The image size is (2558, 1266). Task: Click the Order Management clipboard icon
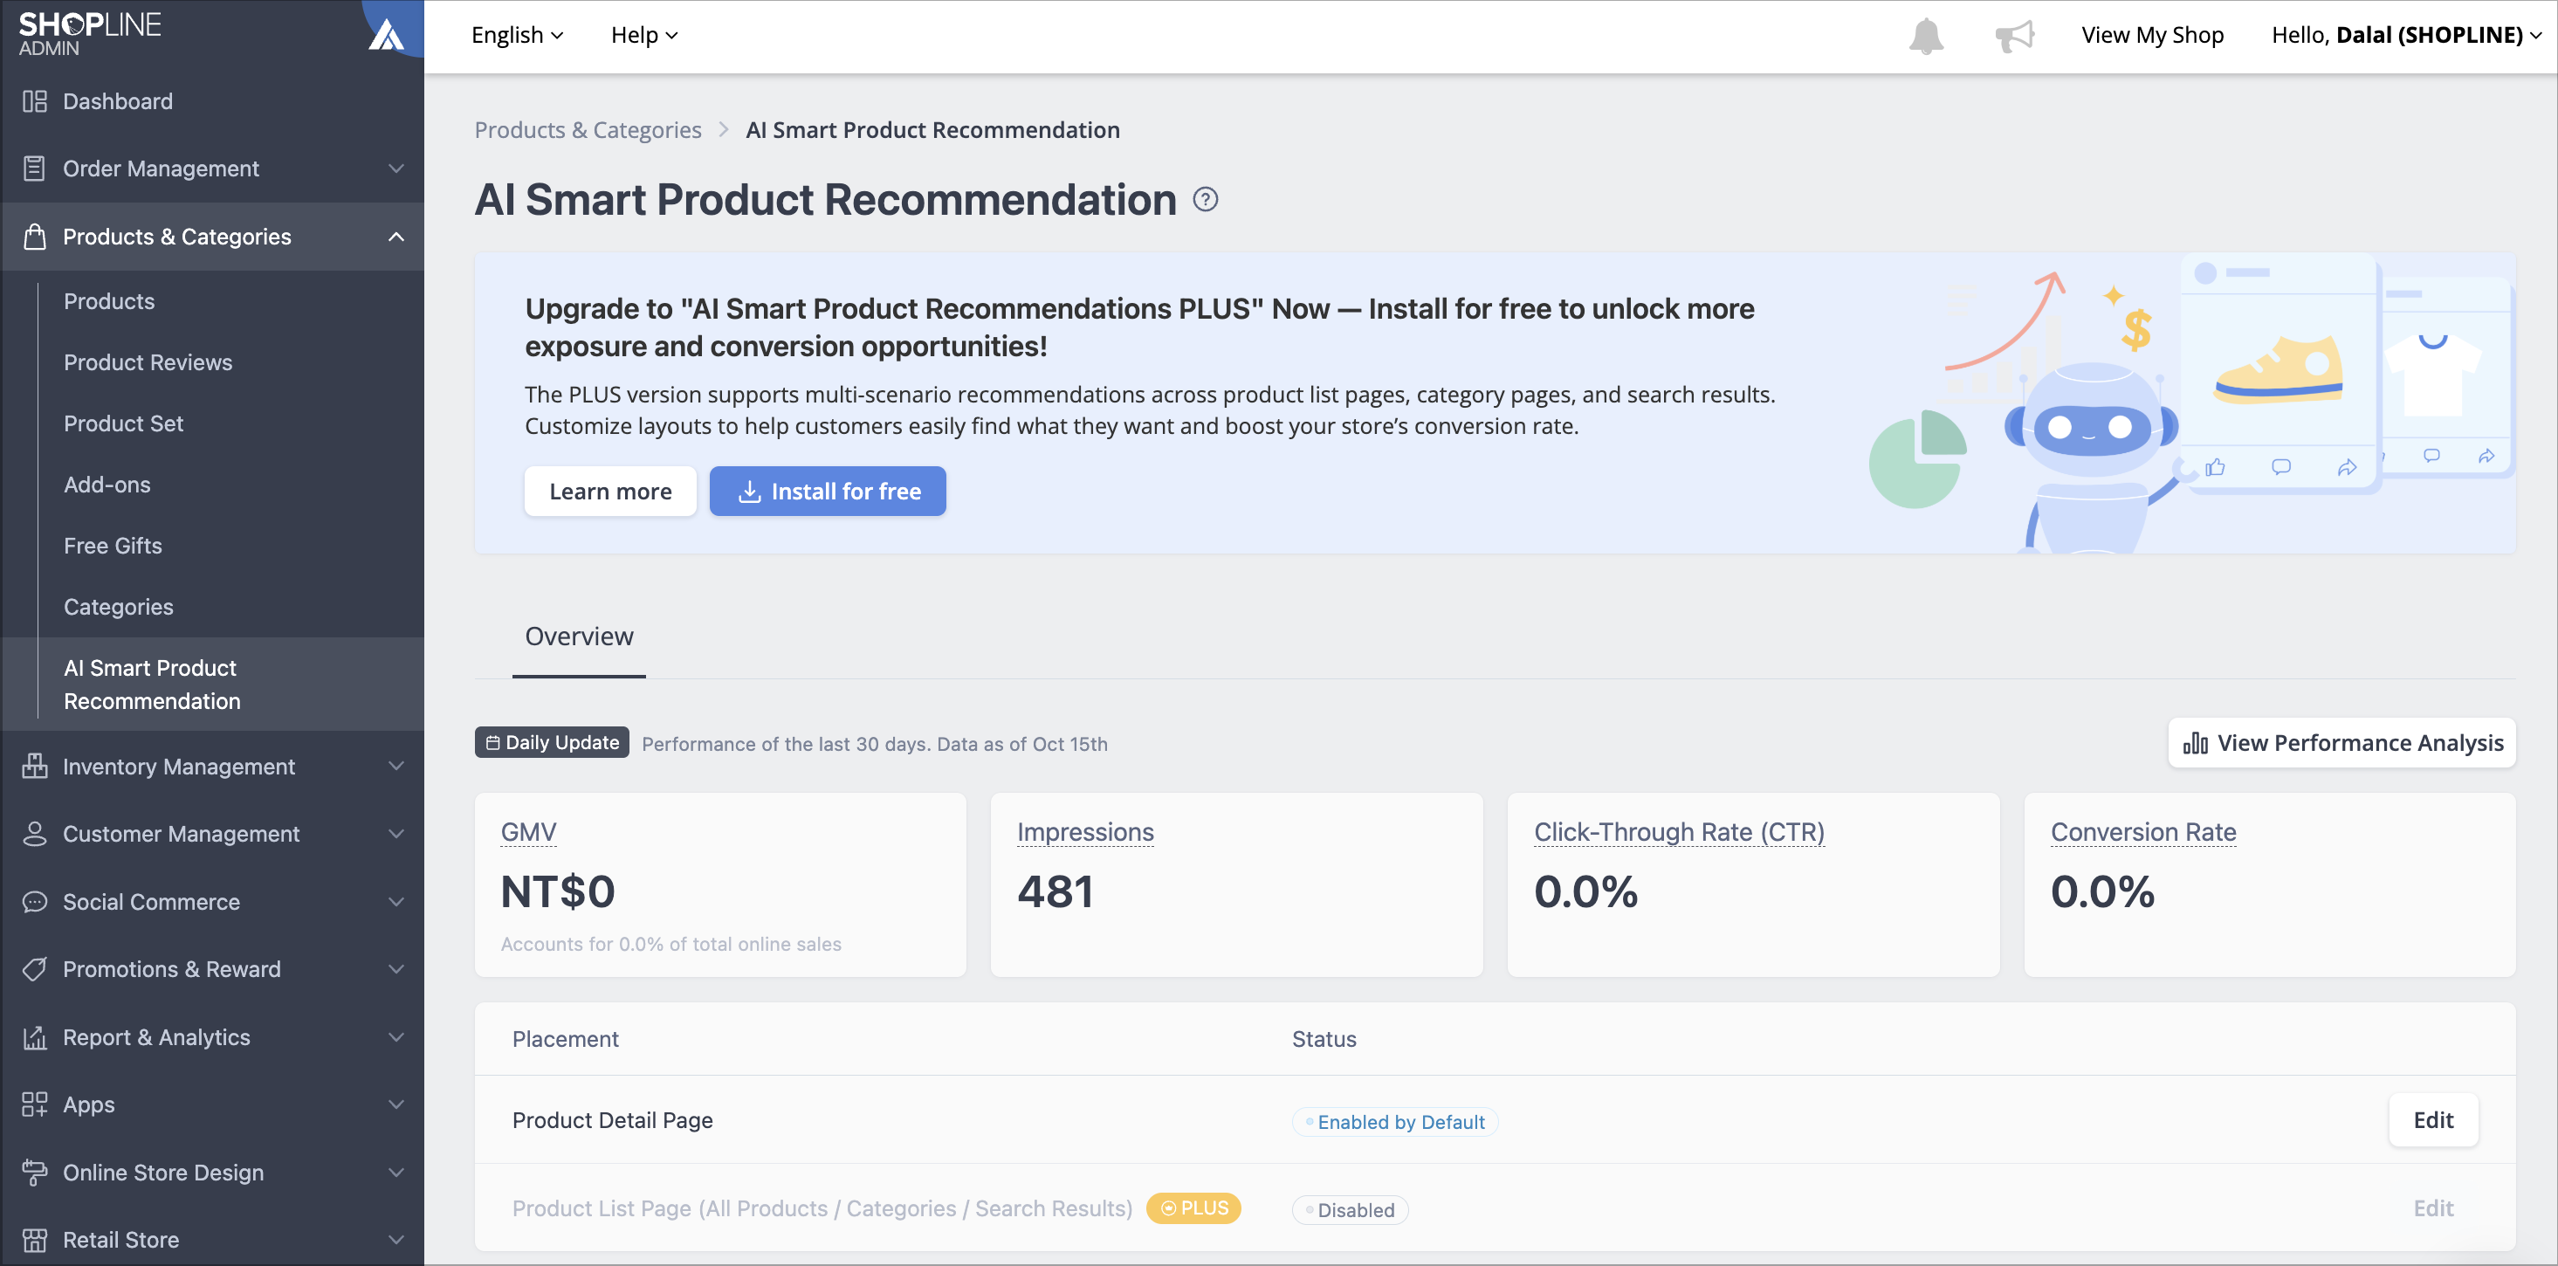35,169
